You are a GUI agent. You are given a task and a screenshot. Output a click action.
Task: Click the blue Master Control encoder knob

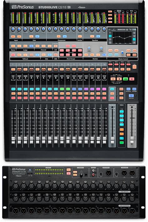point(122,53)
